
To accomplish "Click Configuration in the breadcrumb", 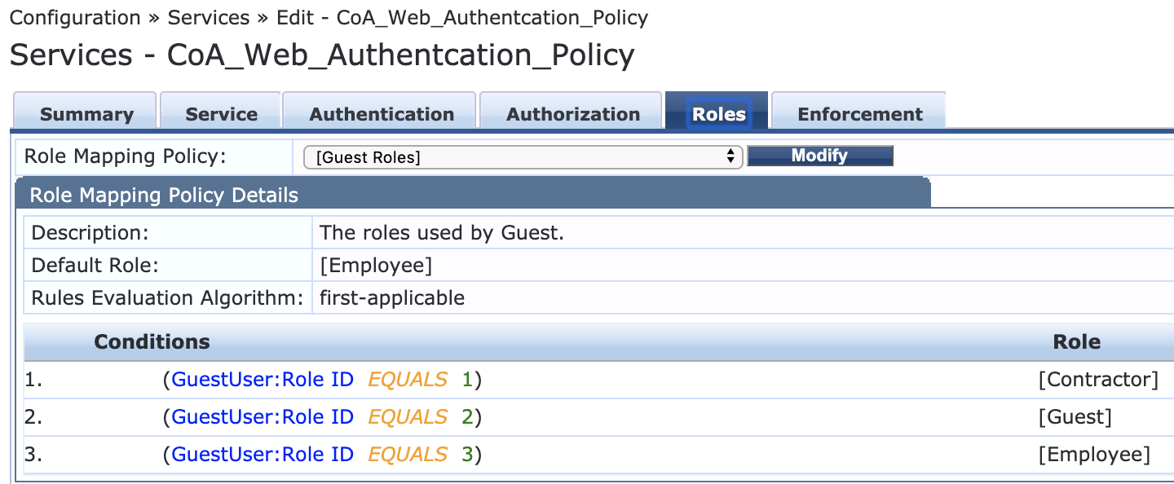I will click(x=76, y=18).
